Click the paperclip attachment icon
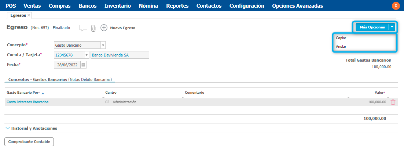Screen dimensions: 404x148 point(93,28)
